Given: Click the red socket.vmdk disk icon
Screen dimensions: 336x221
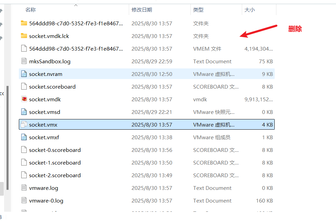Looking at the screenshot, I should (24, 99).
